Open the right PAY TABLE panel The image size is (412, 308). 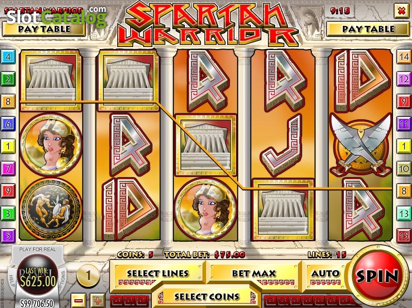click(368, 29)
